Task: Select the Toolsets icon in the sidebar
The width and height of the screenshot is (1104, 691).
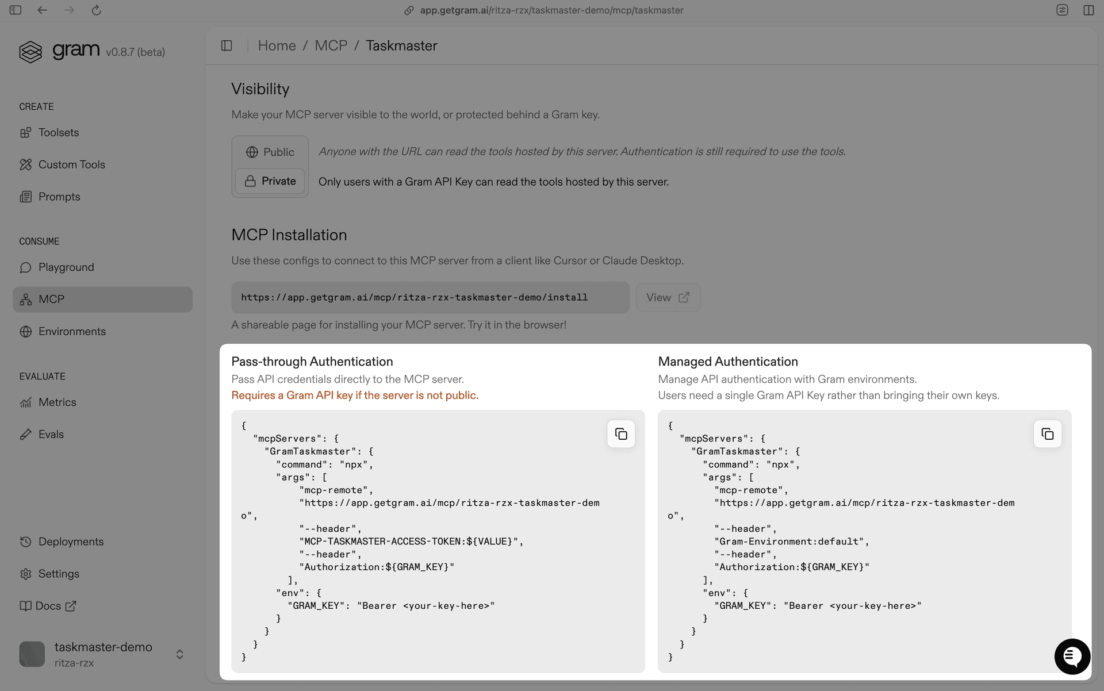Action: (26, 133)
